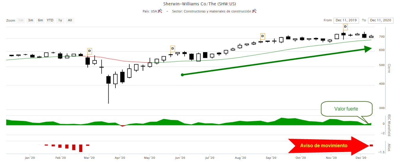This screenshot has width=397, height=165.
Task: Click the Jan '20 date axis label
Action: pos(30,158)
